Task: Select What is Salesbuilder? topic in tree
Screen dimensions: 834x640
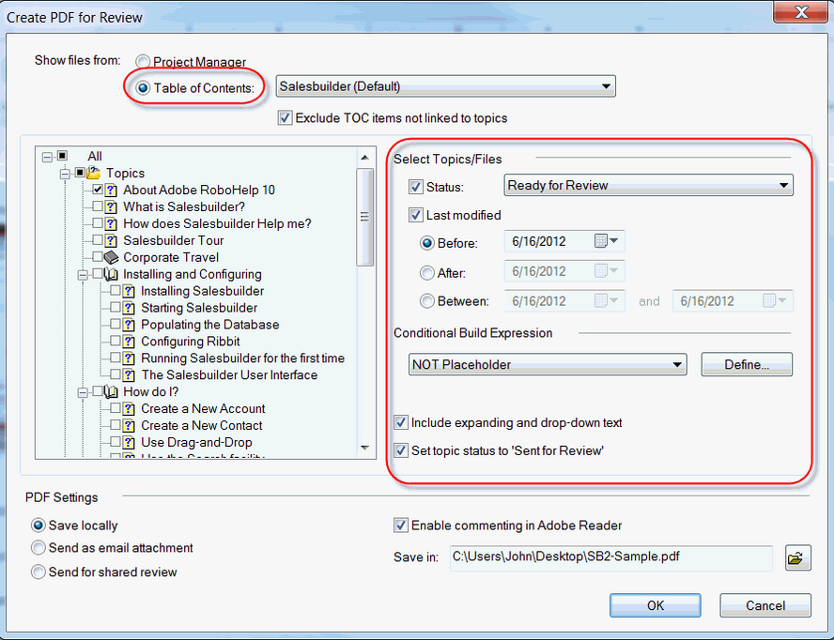Action: tap(184, 206)
